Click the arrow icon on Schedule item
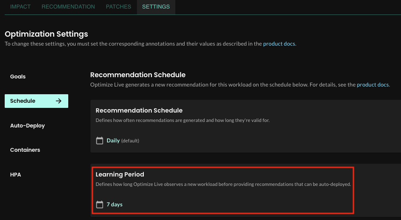 [x=59, y=101]
